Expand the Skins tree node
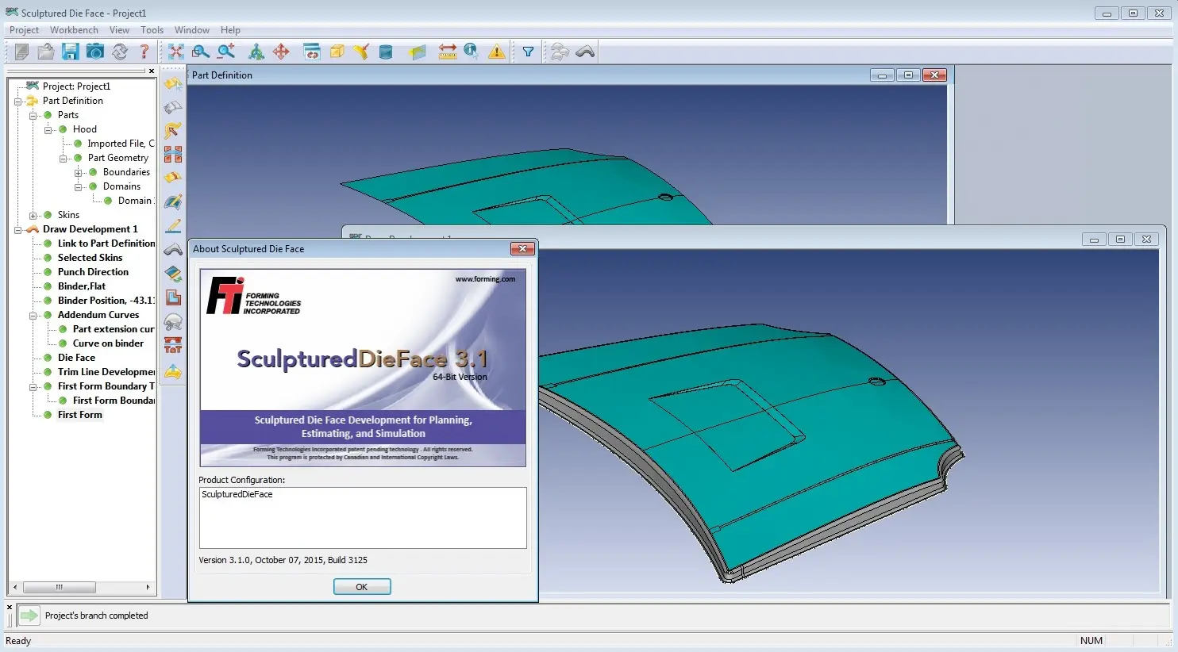This screenshot has height=652, width=1178. point(33,216)
